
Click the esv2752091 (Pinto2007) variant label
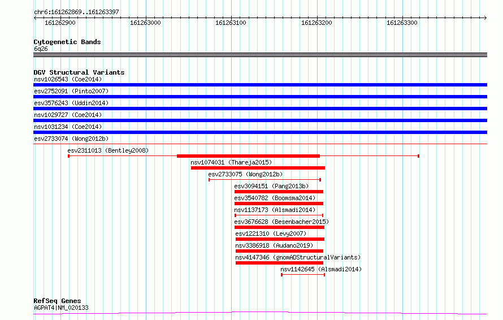click(x=71, y=91)
